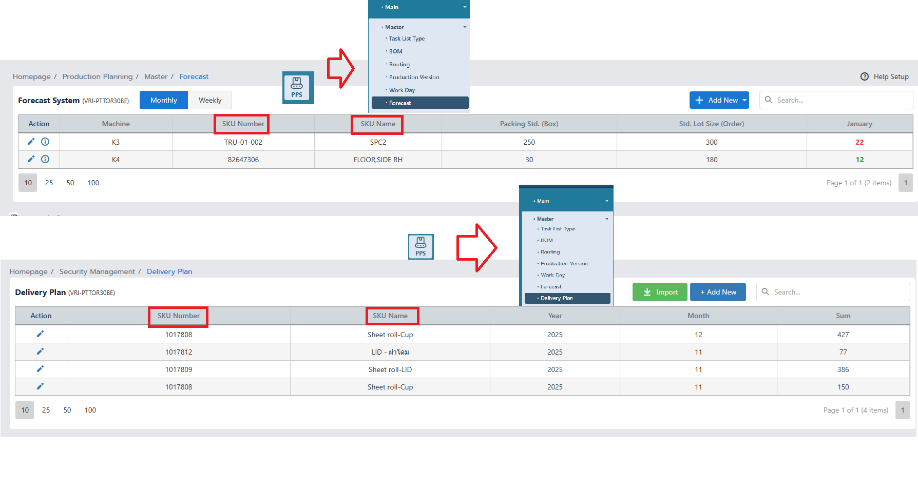Select Delivery Plan in the lower menu
The height and width of the screenshot is (488, 918).
pos(557,298)
